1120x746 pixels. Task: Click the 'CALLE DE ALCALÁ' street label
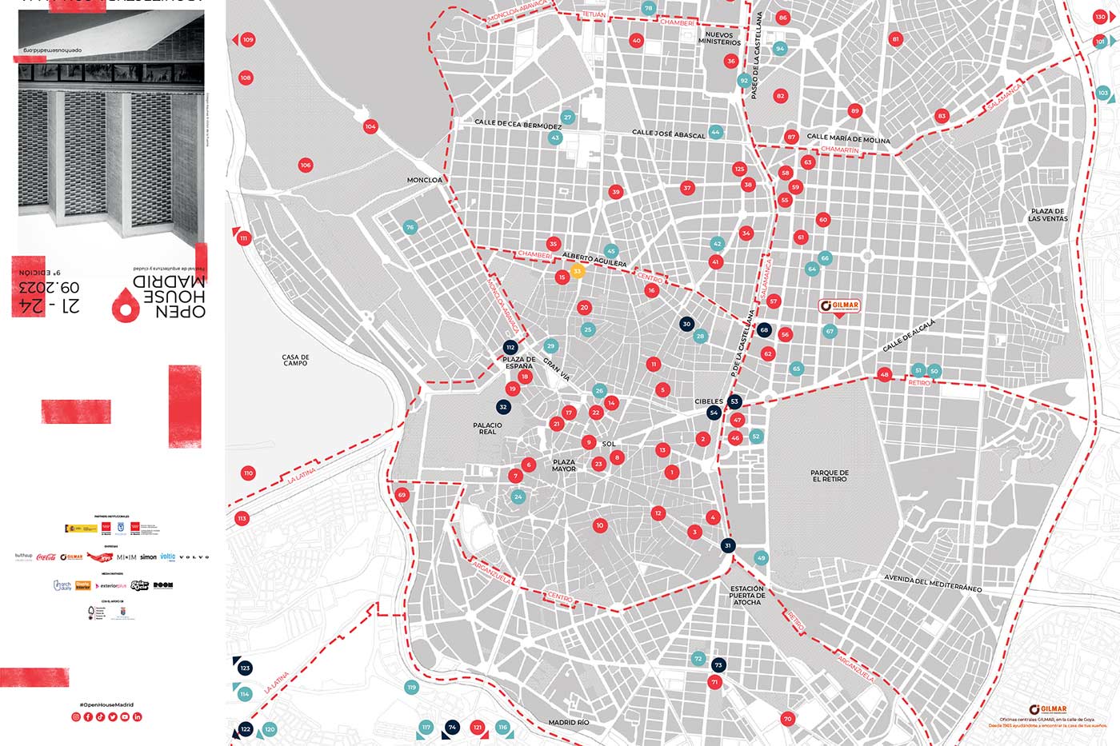point(909,336)
